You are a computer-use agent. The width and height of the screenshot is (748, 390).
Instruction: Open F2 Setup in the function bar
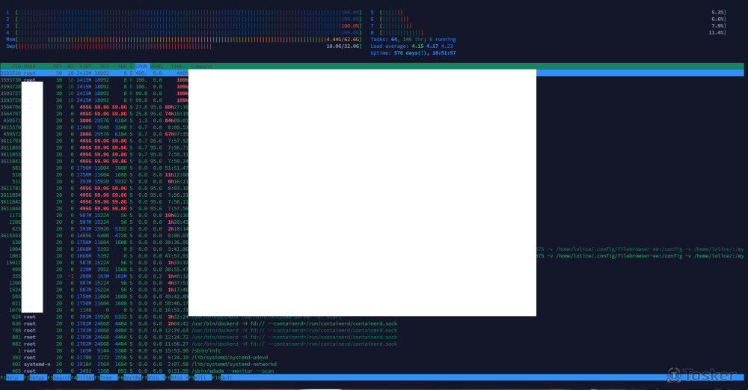click(34, 377)
